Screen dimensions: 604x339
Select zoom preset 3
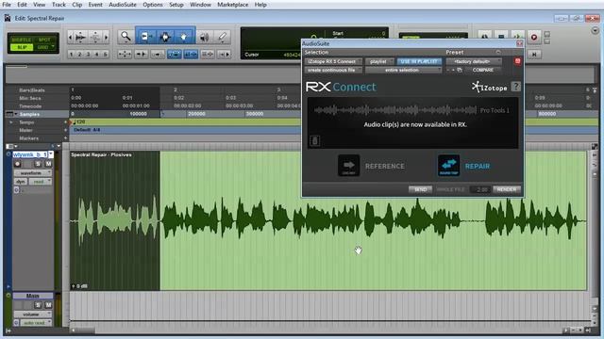point(88,55)
